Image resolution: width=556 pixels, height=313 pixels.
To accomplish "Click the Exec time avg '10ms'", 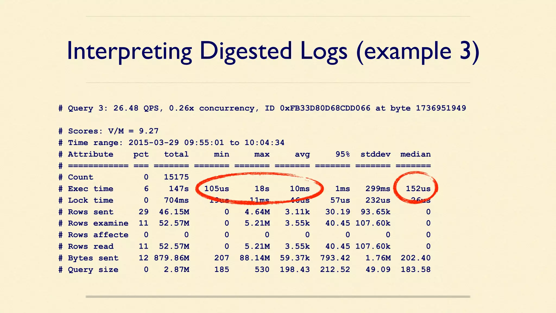I will pyautogui.click(x=300, y=189).
